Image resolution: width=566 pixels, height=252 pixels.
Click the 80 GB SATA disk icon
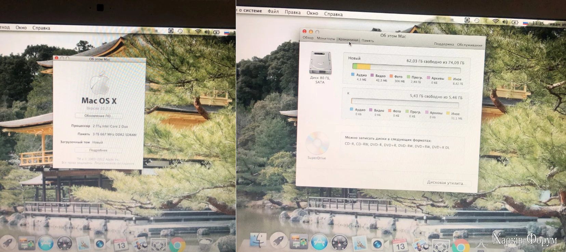[x=320, y=62]
